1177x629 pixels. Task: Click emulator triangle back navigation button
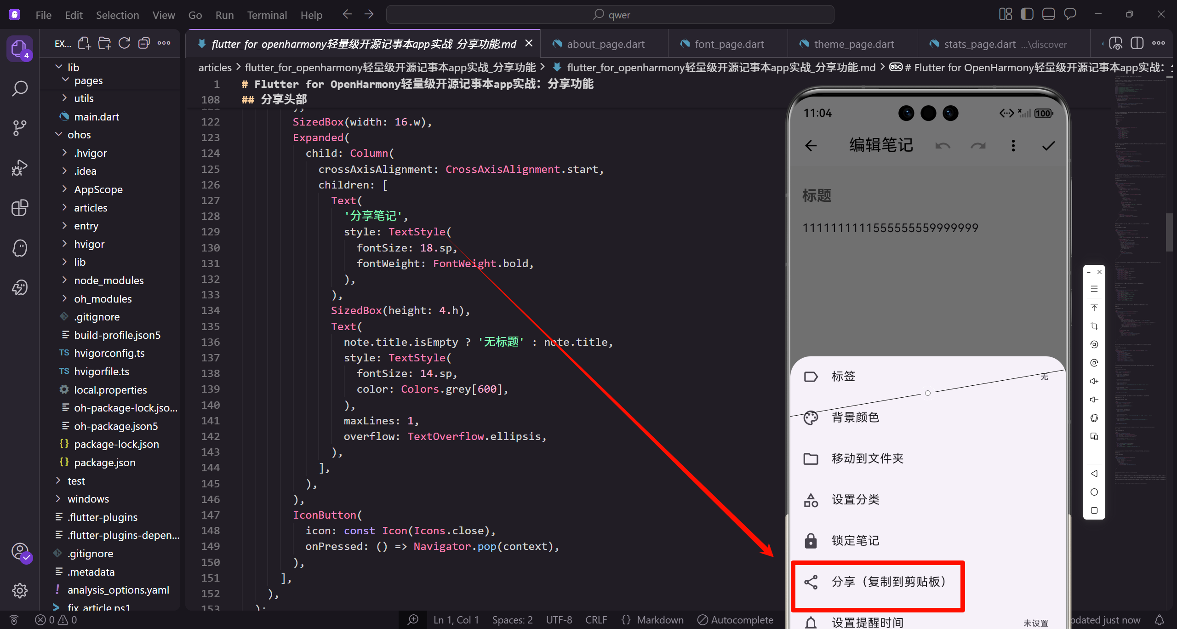[1094, 474]
